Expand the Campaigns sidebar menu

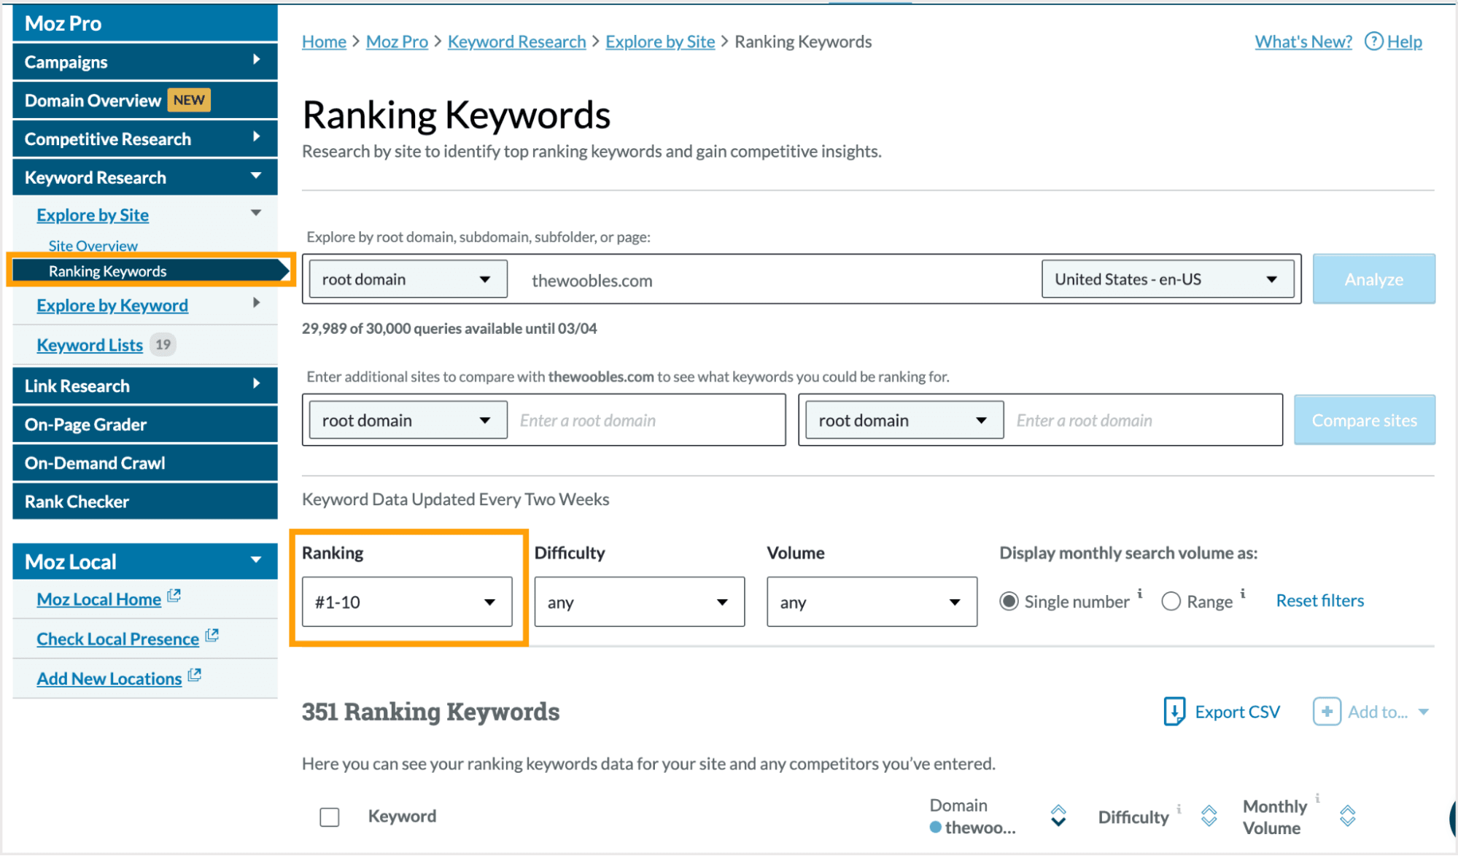point(144,62)
